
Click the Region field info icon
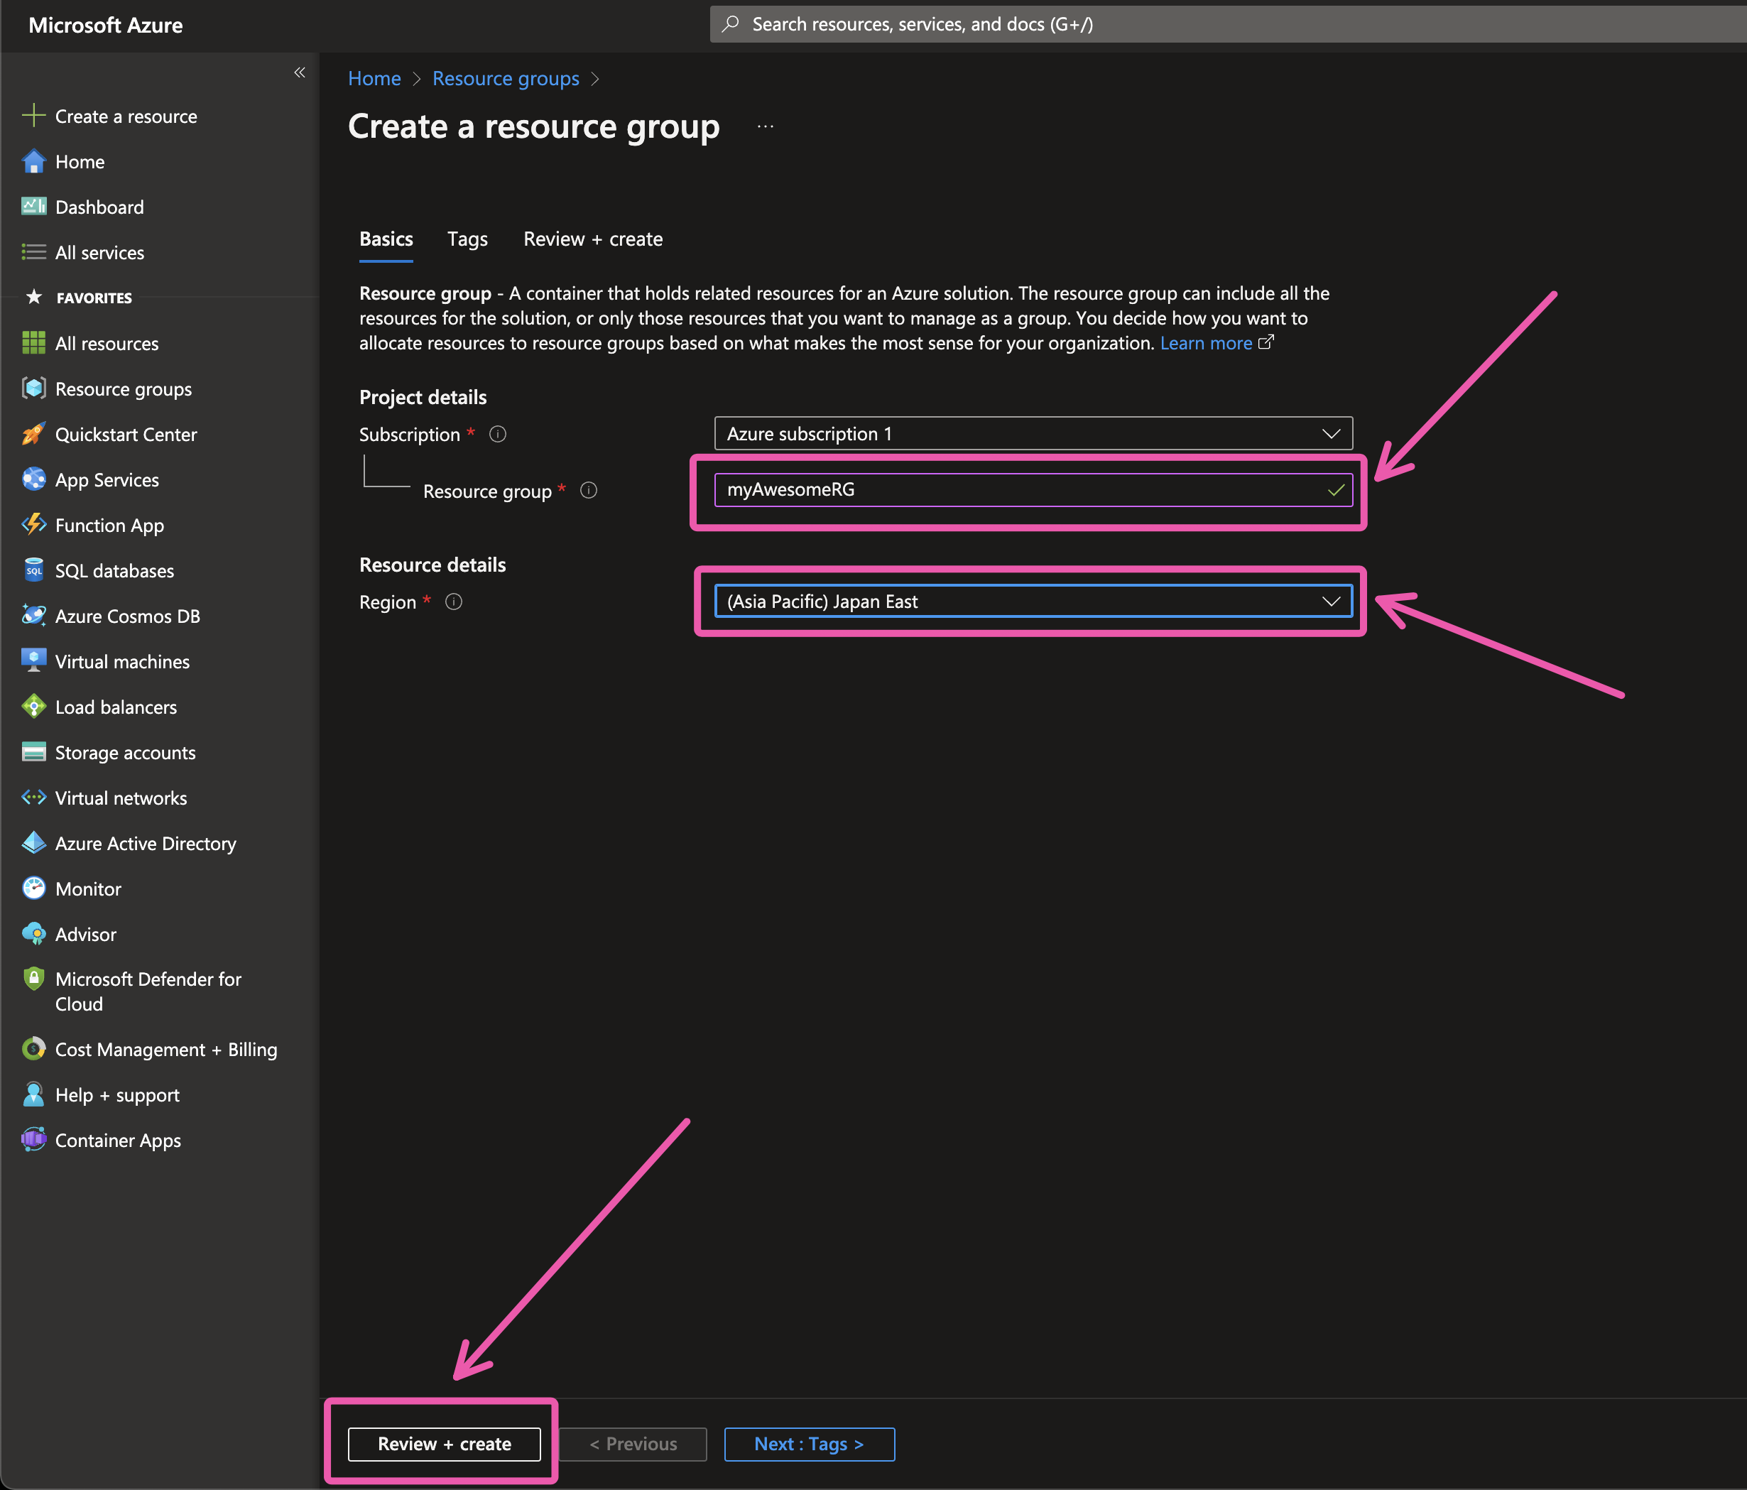pyautogui.click(x=454, y=602)
